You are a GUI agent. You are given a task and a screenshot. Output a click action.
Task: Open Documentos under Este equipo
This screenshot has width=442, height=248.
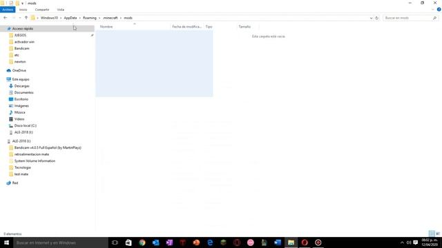[23, 92]
